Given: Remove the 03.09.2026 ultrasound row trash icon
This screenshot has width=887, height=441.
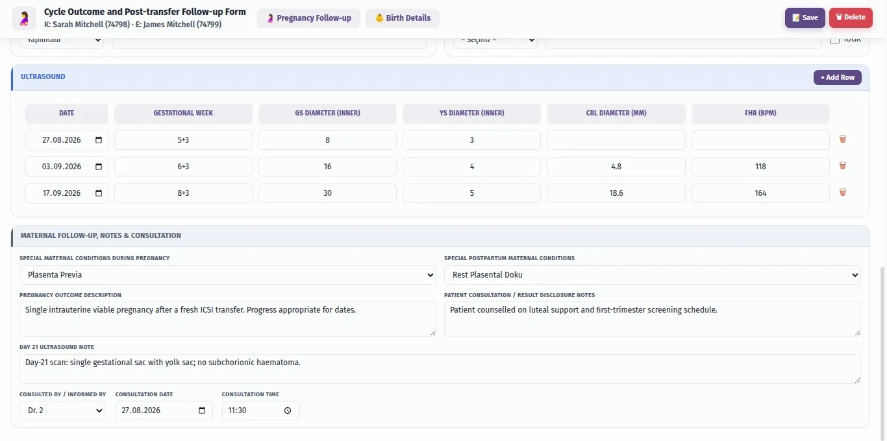Looking at the screenshot, I should [843, 165].
